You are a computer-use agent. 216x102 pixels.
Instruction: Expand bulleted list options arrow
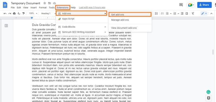pyautogui.click(x=171, y=13)
